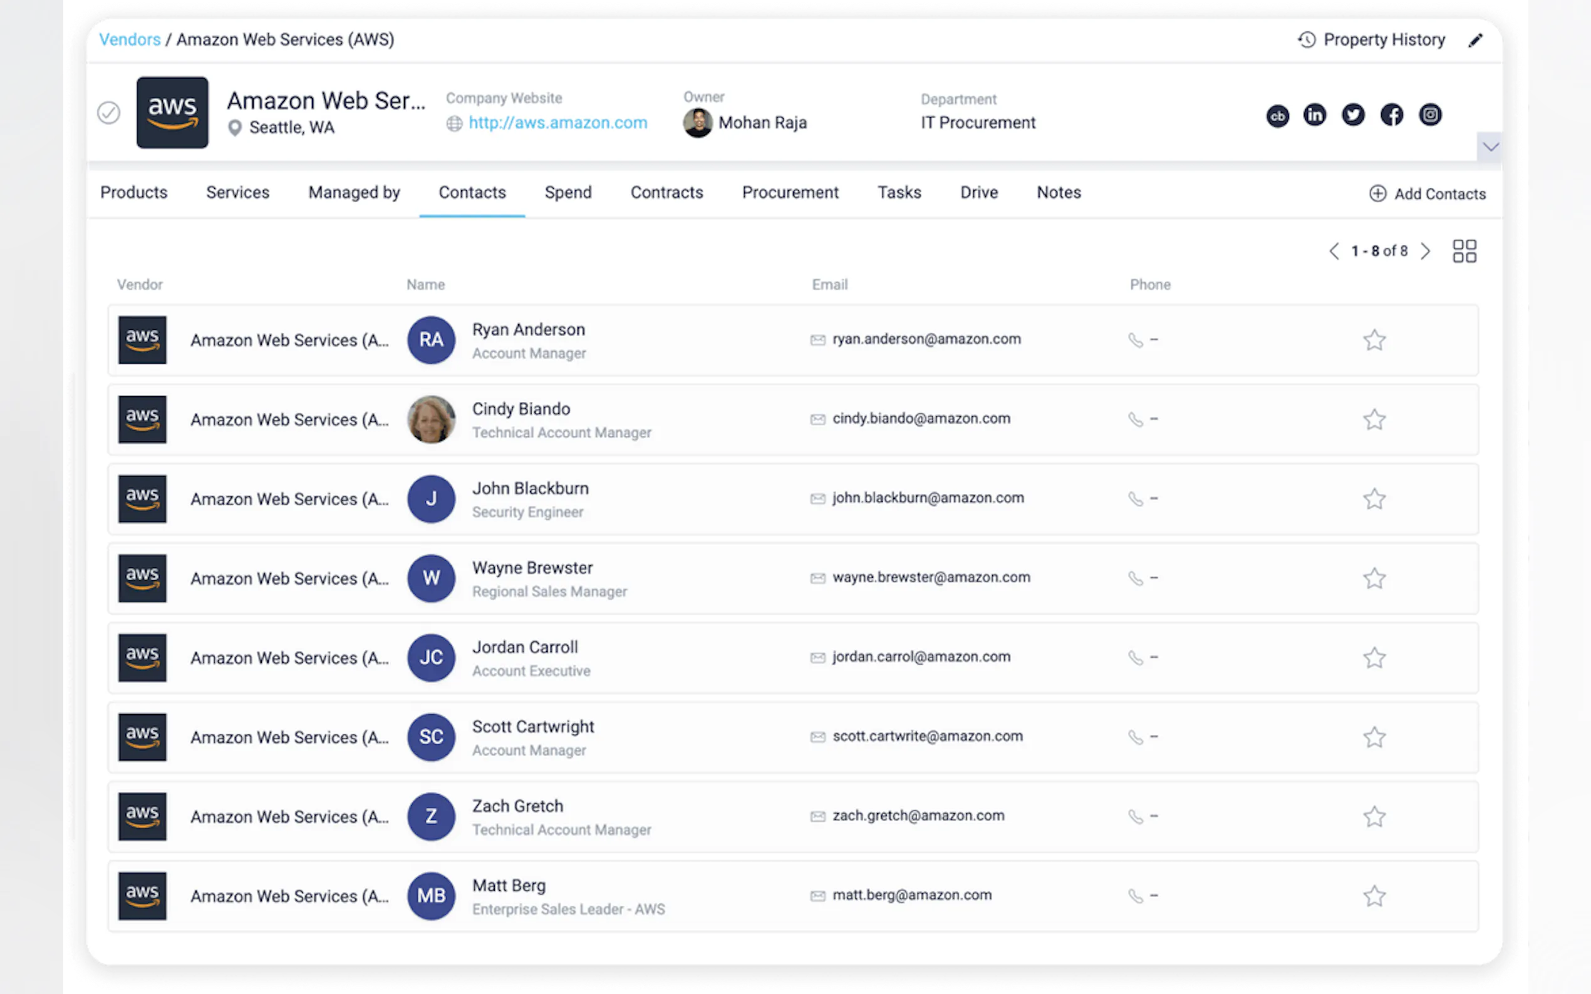Screen dimensions: 1591x994
Task: Open the Contracts tab
Action: [666, 193]
